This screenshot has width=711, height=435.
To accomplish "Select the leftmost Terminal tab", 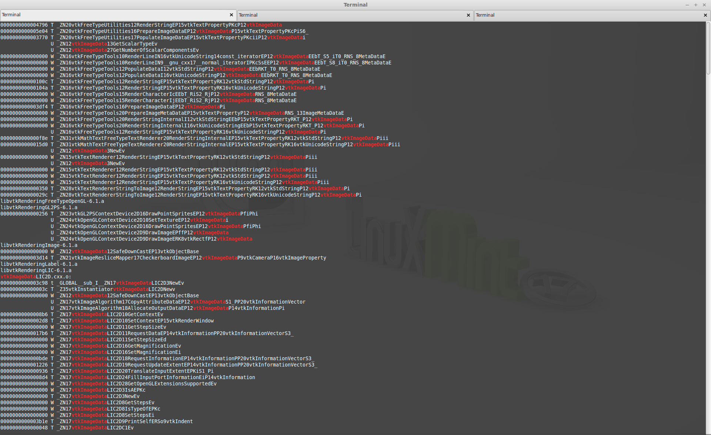I will [111, 15].
